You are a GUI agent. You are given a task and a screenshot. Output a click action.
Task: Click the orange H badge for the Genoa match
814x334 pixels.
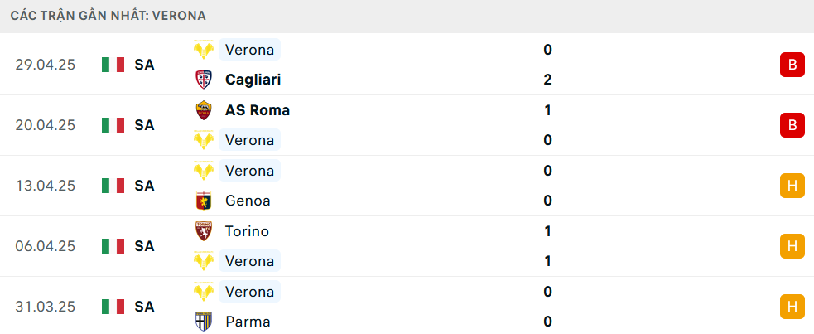tap(792, 186)
